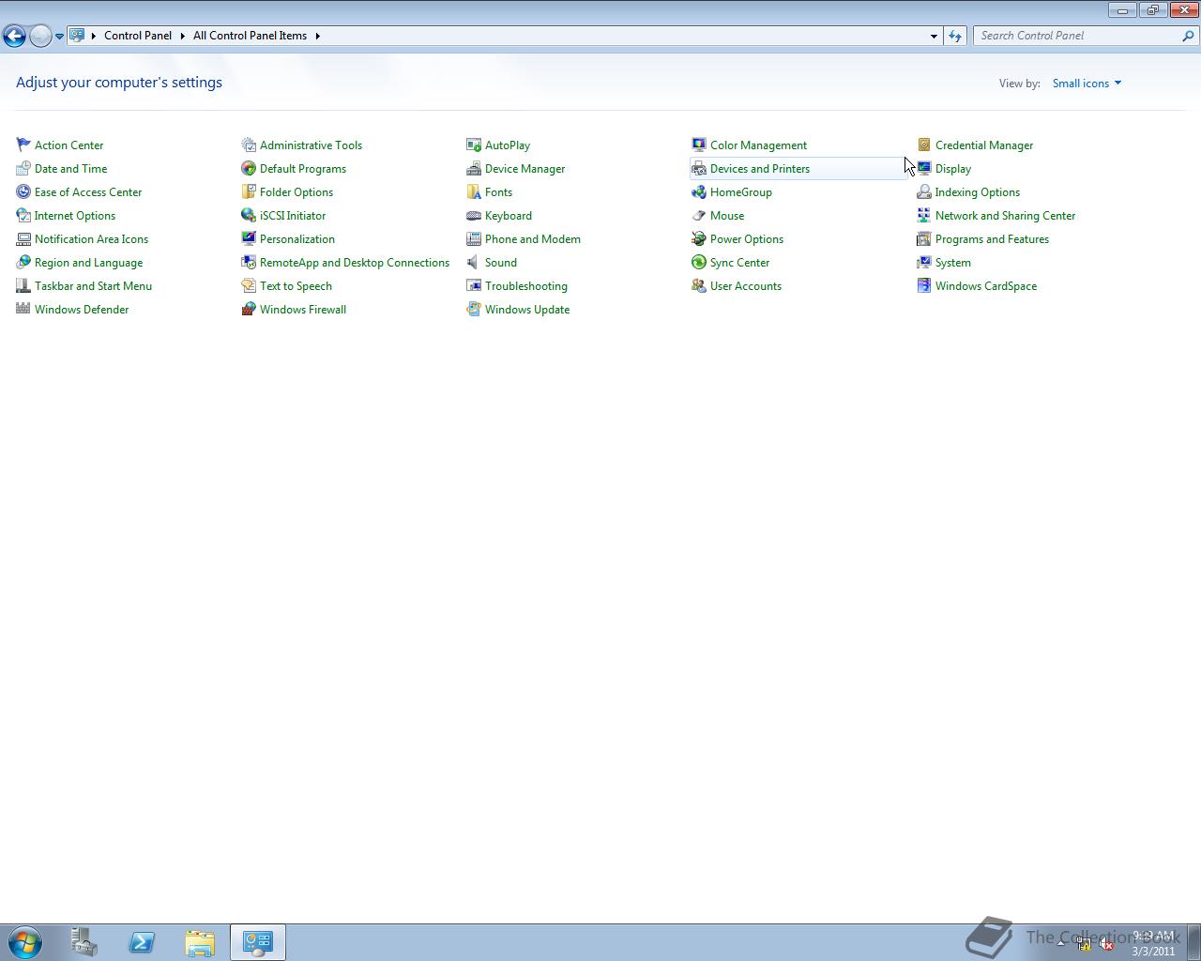The image size is (1201, 961).
Task: Click the Date and Time clock icon
Action: 23,168
